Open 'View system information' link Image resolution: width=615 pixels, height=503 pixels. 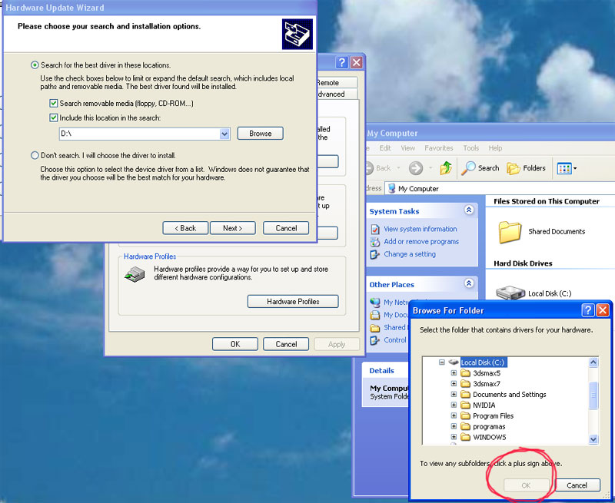click(x=420, y=229)
